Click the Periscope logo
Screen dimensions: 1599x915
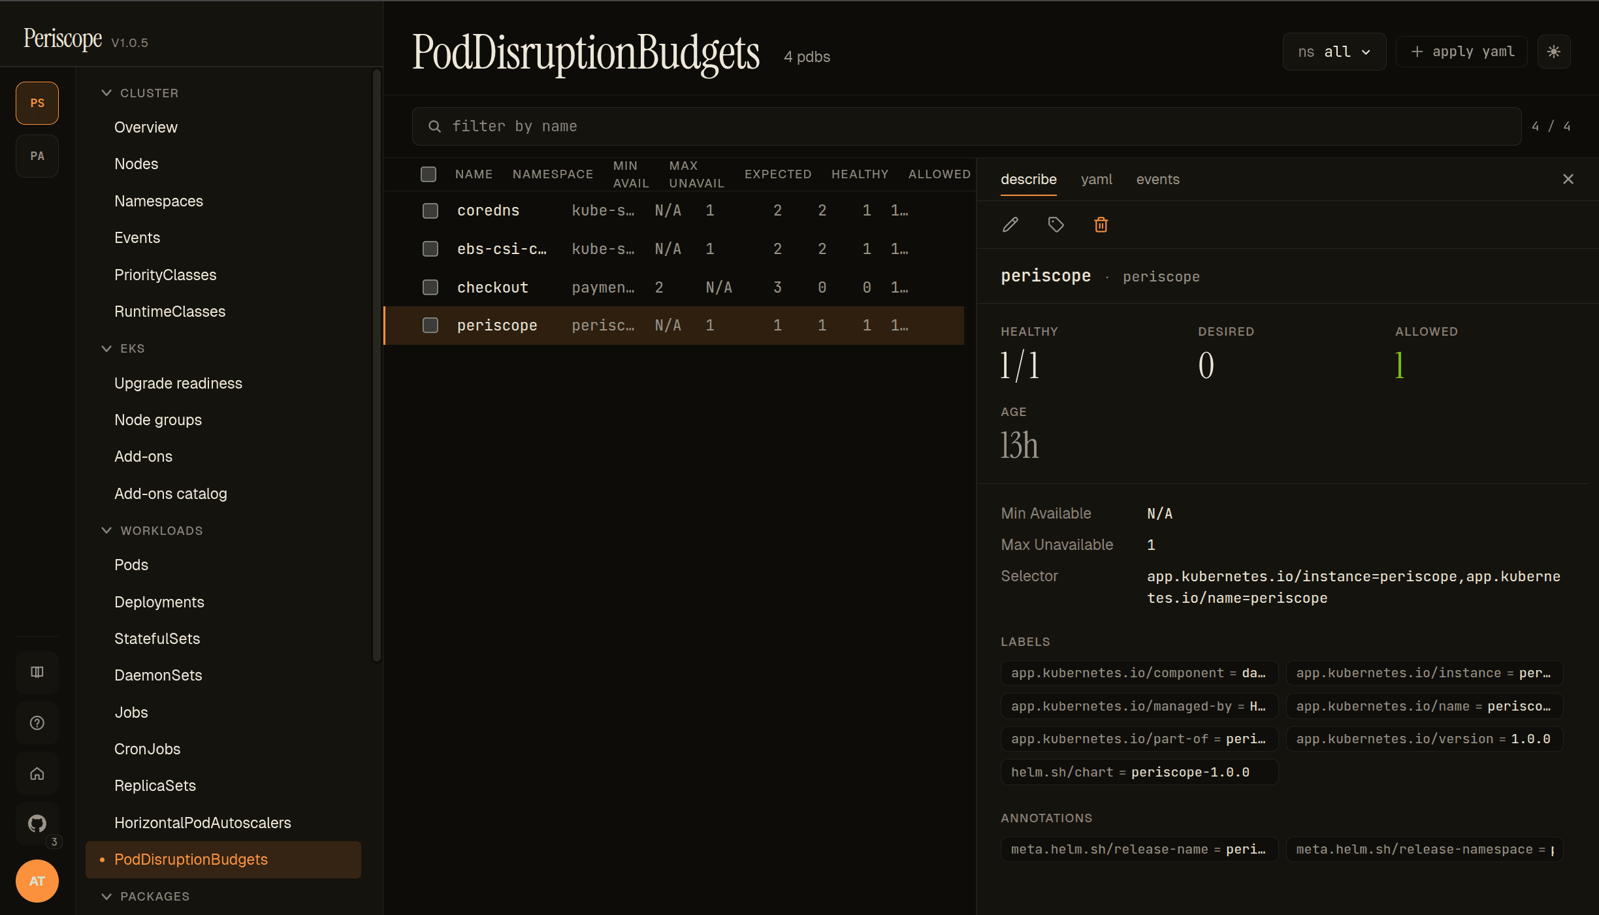pyautogui.click(x=63, y=39)
